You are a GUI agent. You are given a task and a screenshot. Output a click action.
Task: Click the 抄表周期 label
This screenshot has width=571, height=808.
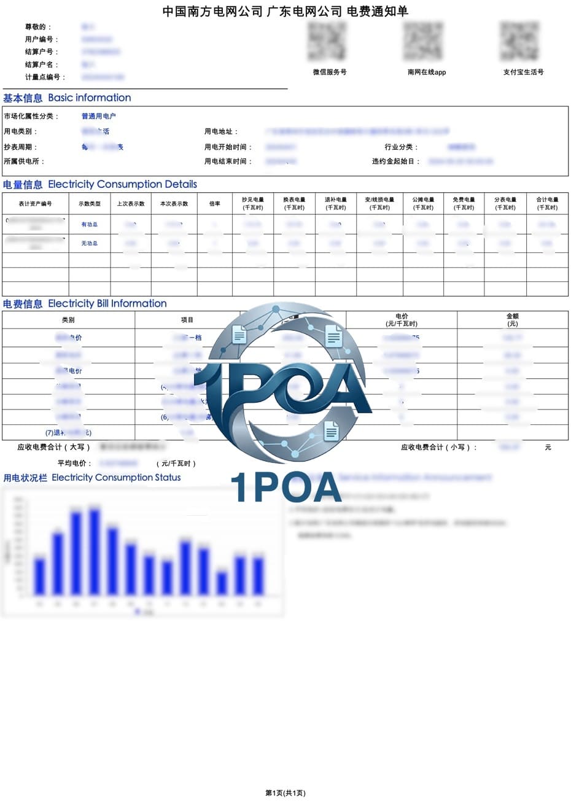point(21,147)
